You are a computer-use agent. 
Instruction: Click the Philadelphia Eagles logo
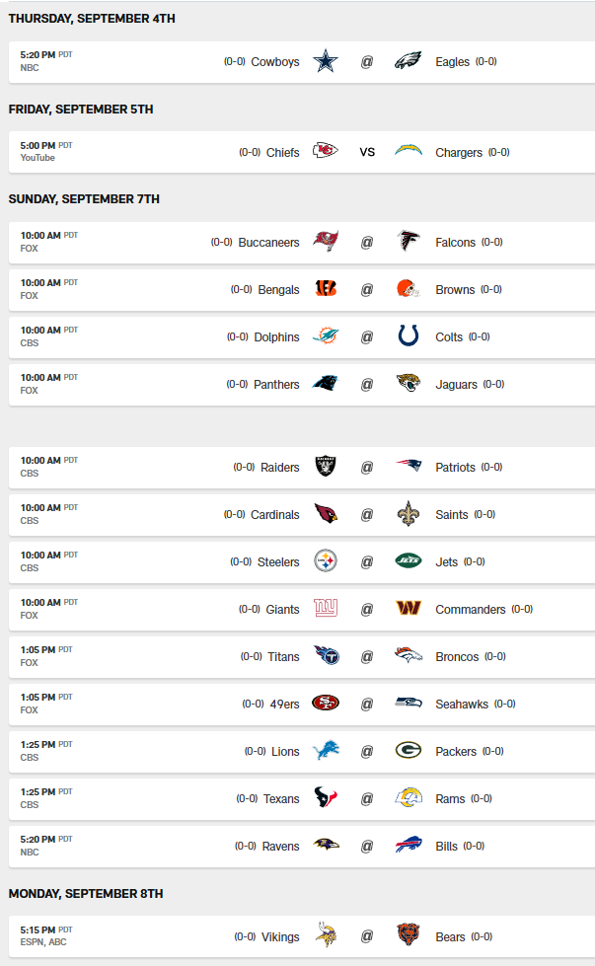409,62
